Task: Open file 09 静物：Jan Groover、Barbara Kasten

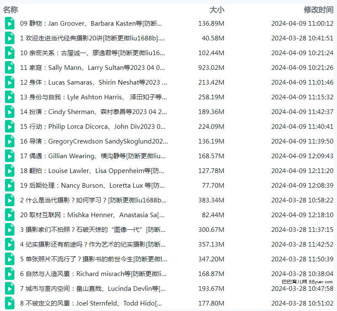Action: 91,24
